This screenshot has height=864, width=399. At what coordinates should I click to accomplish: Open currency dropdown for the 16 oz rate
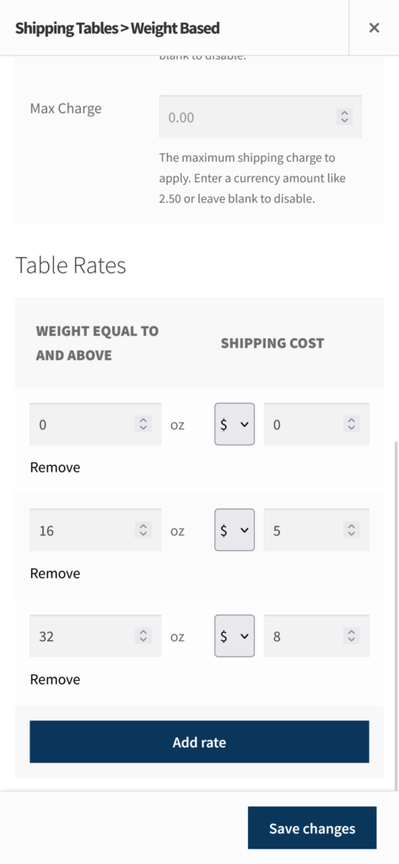pyautogui.click(x=235, y=530)
